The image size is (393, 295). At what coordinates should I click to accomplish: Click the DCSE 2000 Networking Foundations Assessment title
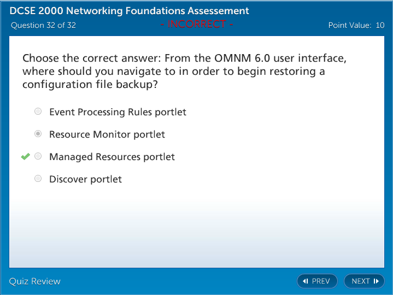(x=129, y=11)
